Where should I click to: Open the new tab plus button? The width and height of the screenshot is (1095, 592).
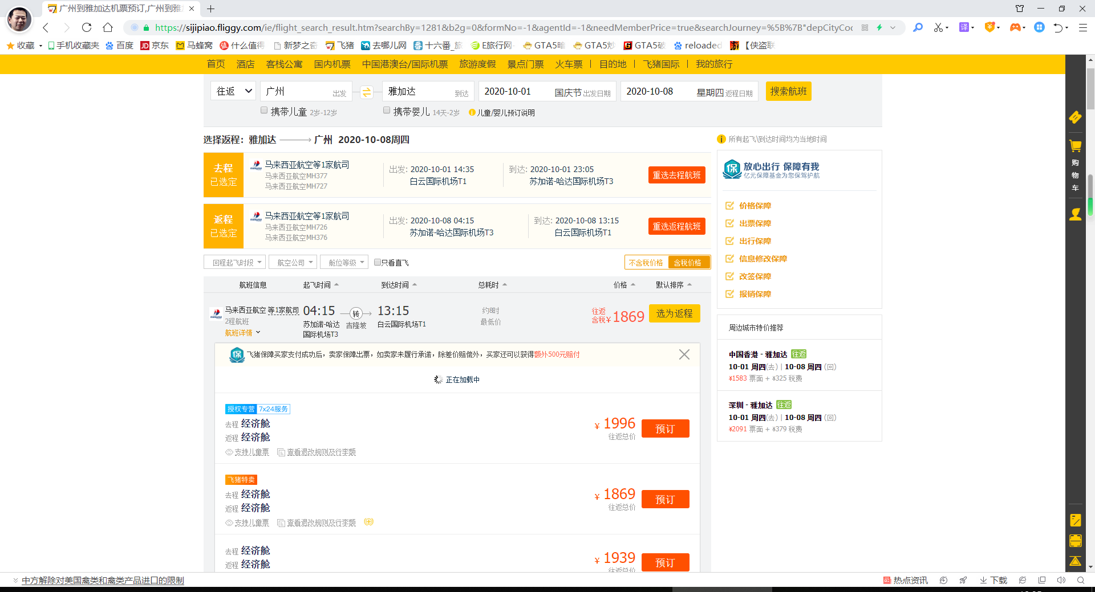[210, 9]
